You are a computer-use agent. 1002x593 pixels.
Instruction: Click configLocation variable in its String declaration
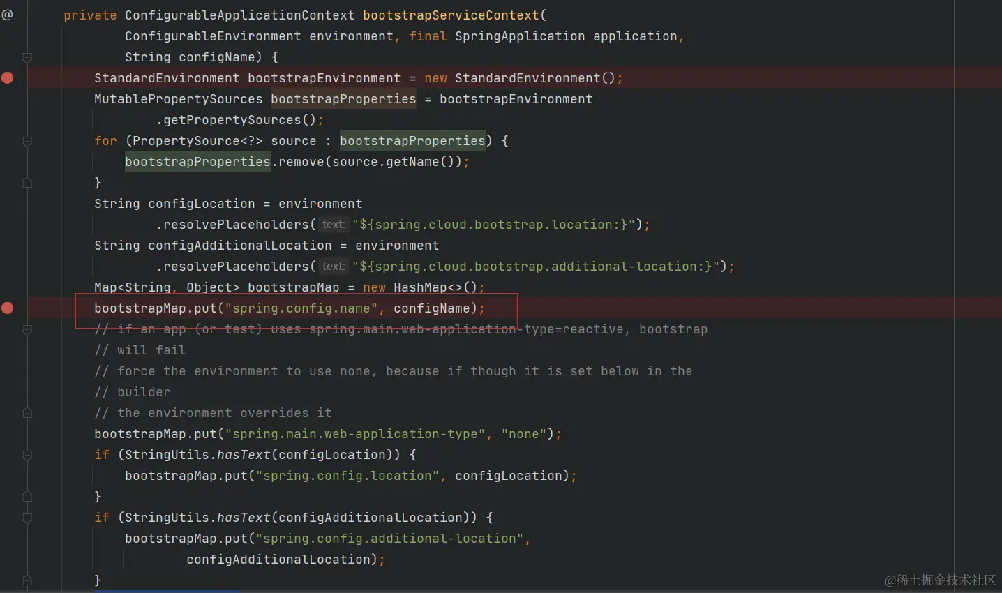point(202,204)
